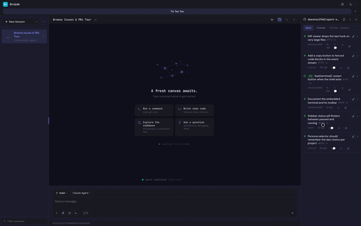Attach file with paperclip in composer
This screenshot has width=361, height=226.
(x=63, y=213)
